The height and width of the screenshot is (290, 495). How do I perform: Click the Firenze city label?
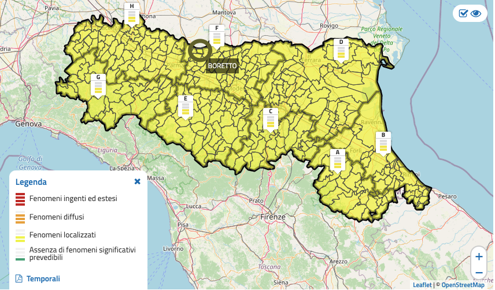point(273,217)
